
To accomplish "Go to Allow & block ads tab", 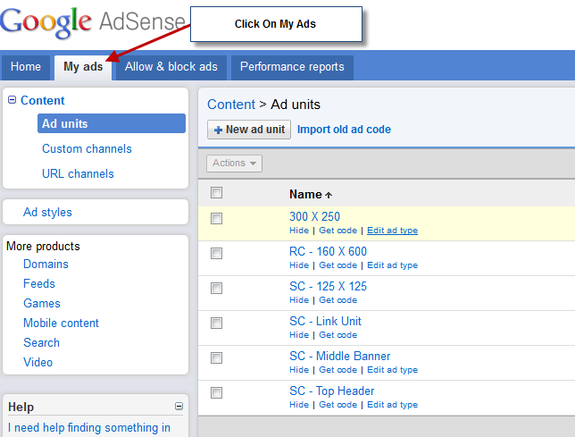I will 171,68.
